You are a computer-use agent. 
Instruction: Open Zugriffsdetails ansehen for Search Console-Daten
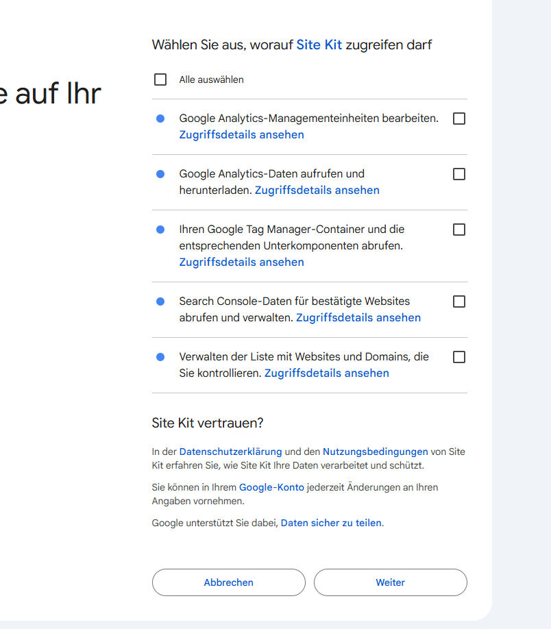[358, 318]
